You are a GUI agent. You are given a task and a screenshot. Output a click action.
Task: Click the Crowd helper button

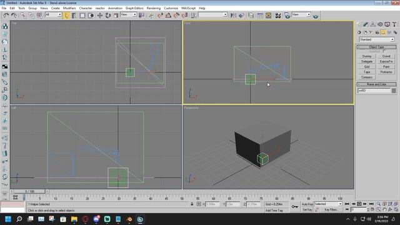(x=386, y=56)
